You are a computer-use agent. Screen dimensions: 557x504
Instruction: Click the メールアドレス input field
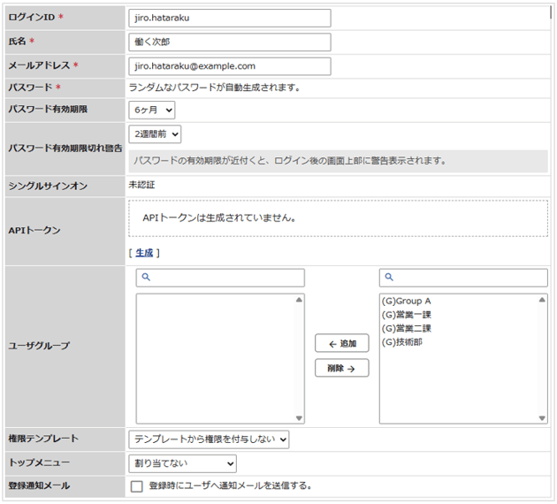coord(230,66)
